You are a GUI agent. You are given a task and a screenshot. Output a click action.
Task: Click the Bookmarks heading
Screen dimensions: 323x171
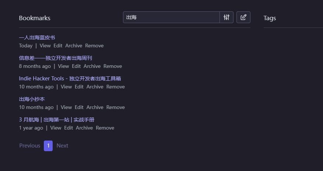point(35,18)
